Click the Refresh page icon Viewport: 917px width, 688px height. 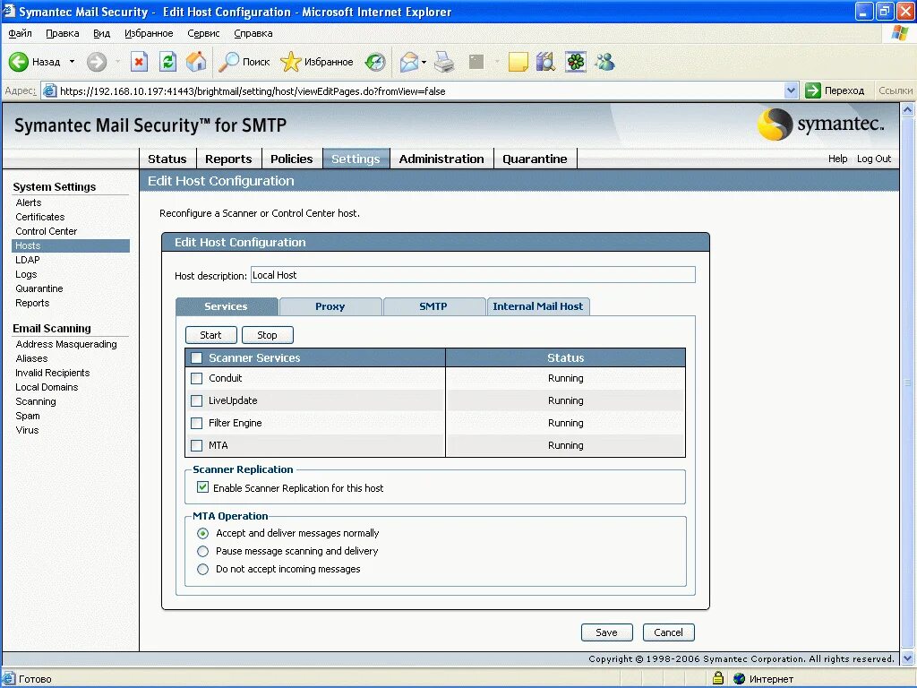coord(167,62)
